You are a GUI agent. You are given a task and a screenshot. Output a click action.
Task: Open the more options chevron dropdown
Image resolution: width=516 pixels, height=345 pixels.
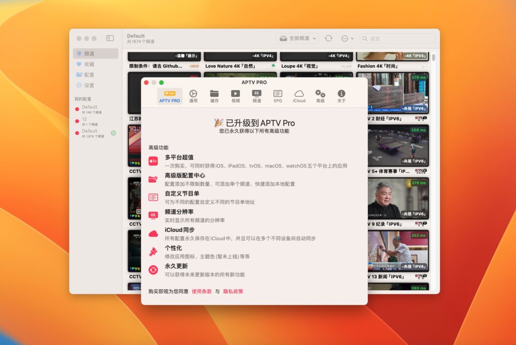349,38
